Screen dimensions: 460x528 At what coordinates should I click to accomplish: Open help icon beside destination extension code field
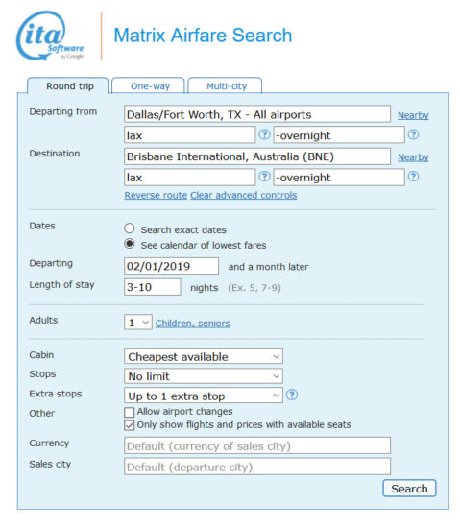click(413, 177)
